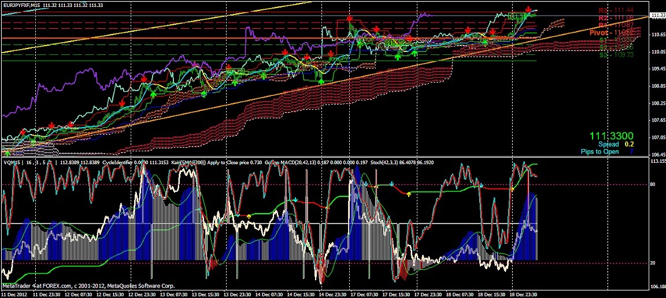Click 109.45 on the price scale
The width and height of the screenshot is (666, 298).
(659, 69)
